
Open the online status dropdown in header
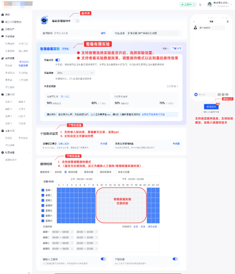pos(188,4)
